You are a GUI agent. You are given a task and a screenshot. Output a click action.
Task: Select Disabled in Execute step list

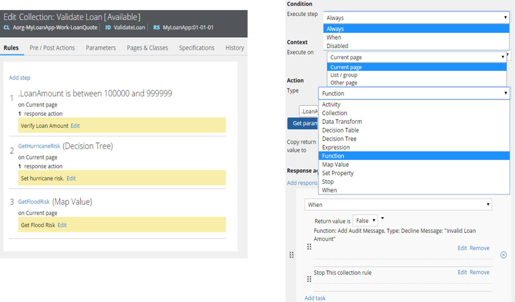pos(337,46)
